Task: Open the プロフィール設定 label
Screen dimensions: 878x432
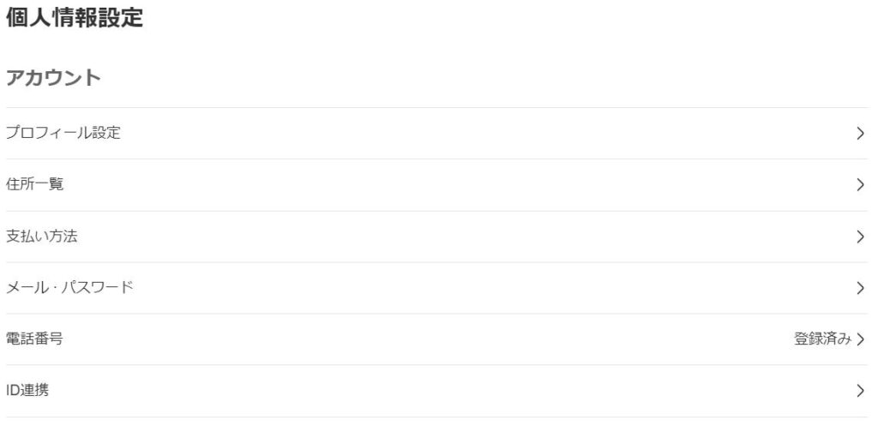Action: pos(63,133)
